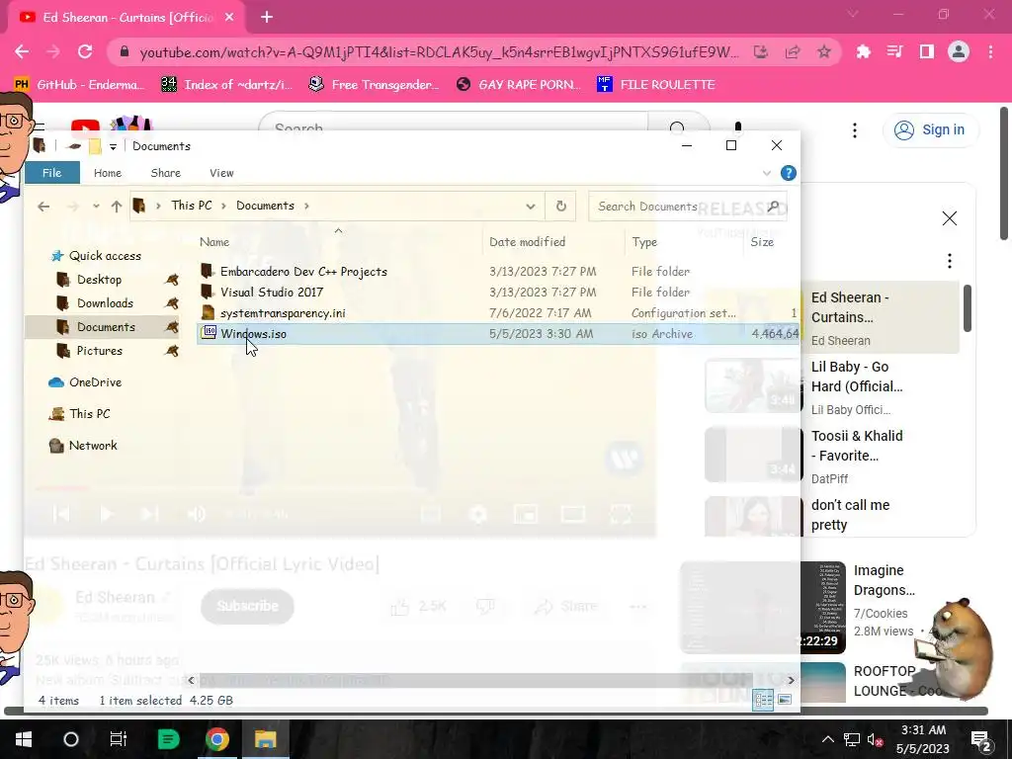
Task: Open Index of ~dartz bookmark
Action: click(x=227, y=85)
